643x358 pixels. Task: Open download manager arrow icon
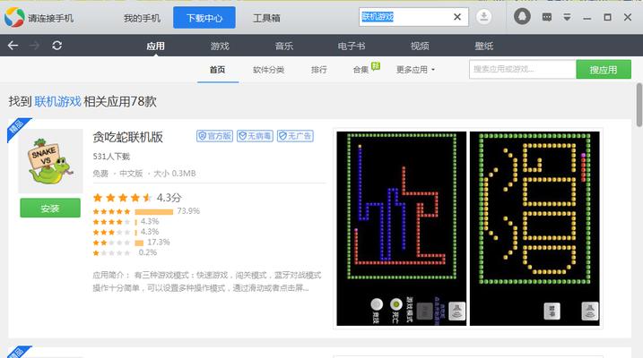484,17
